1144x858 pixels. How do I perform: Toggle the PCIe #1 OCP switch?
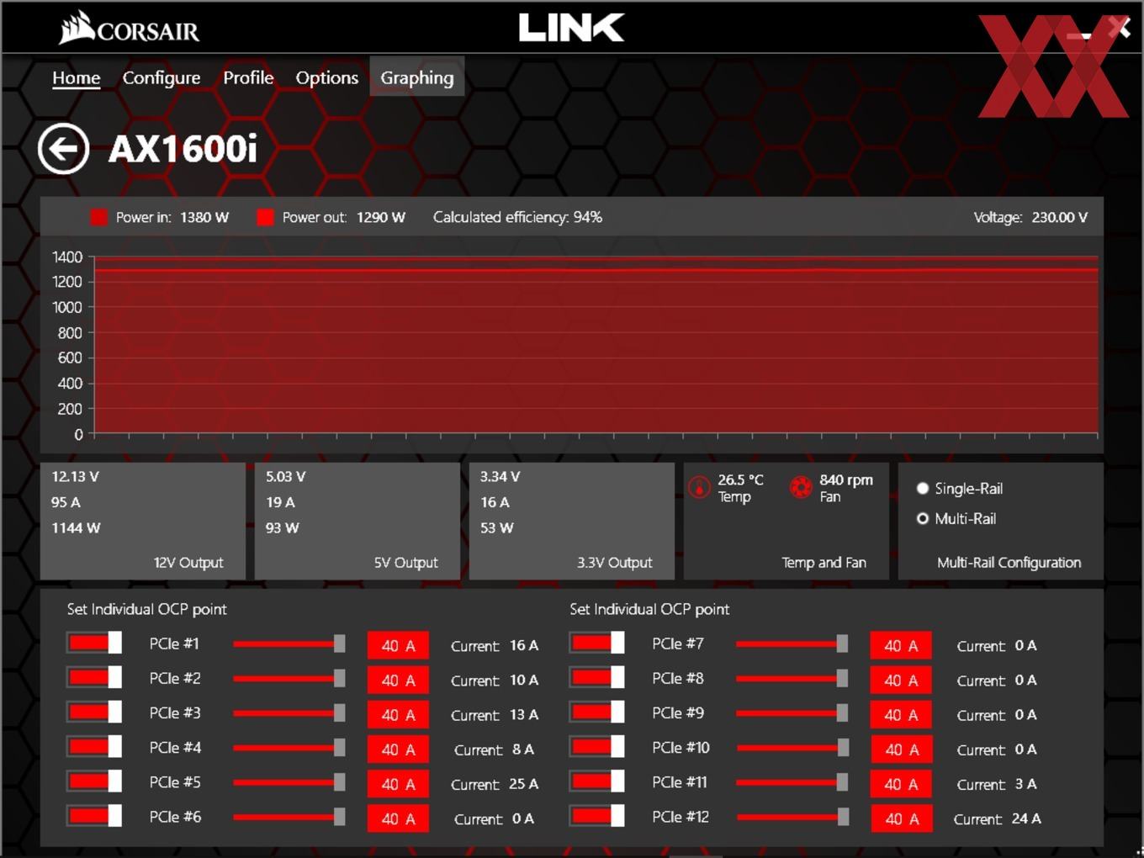94,643
